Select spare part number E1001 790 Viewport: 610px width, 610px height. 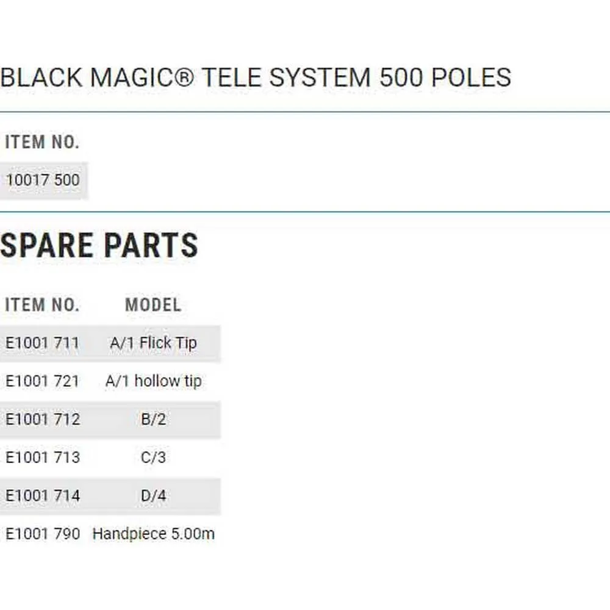[43, 534]
